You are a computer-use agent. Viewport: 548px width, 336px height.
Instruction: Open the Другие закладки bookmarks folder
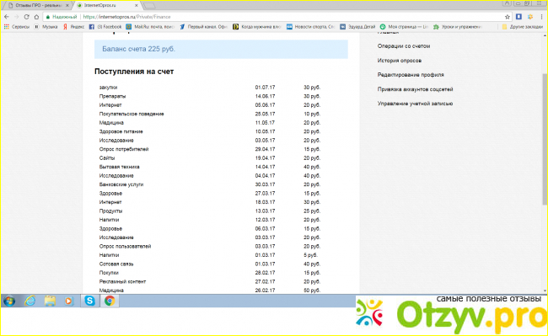click(x=523, y=26)
